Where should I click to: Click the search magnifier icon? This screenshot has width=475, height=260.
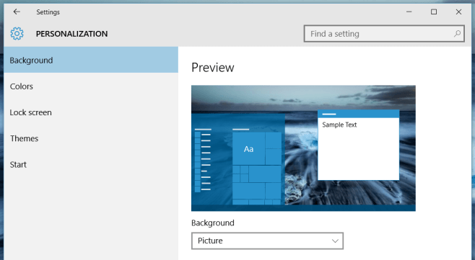pos(457,34)
